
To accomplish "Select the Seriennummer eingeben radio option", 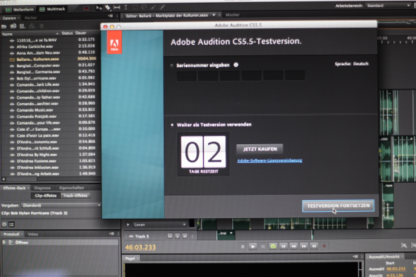I will pyautogui.click(x=173, y=64).
